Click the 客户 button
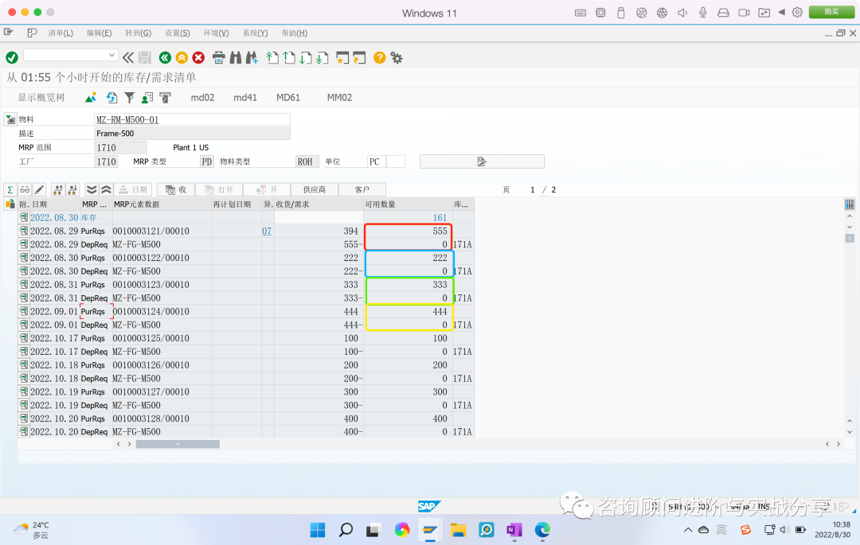860x545 pixels. point(362,189)
